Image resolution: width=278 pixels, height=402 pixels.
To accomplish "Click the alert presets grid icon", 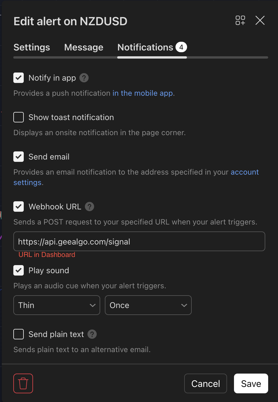I will 240,20.
